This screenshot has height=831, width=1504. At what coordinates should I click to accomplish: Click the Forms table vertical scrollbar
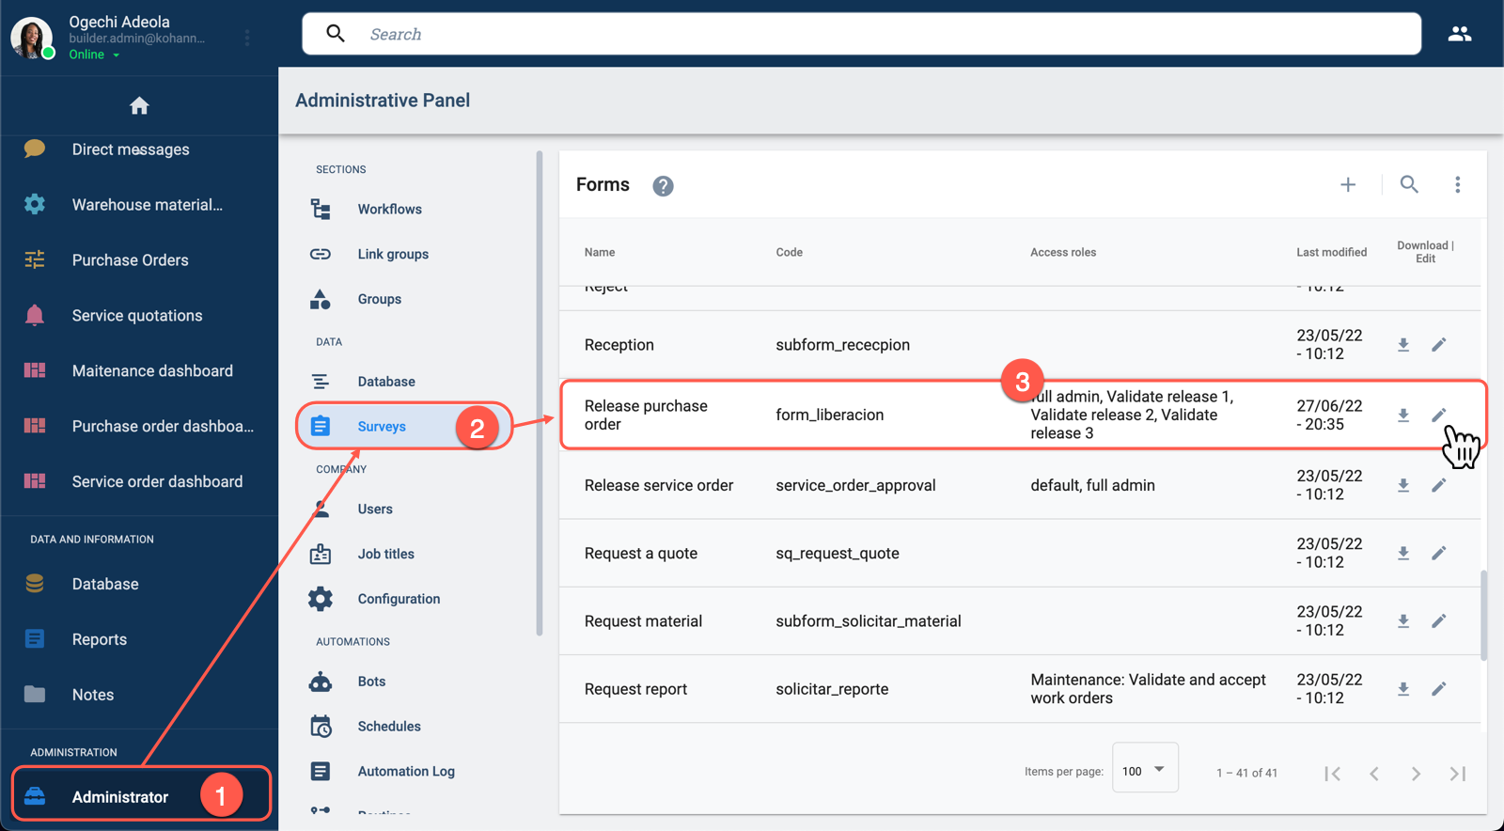pyautogui.click(x=1483, y=616)
